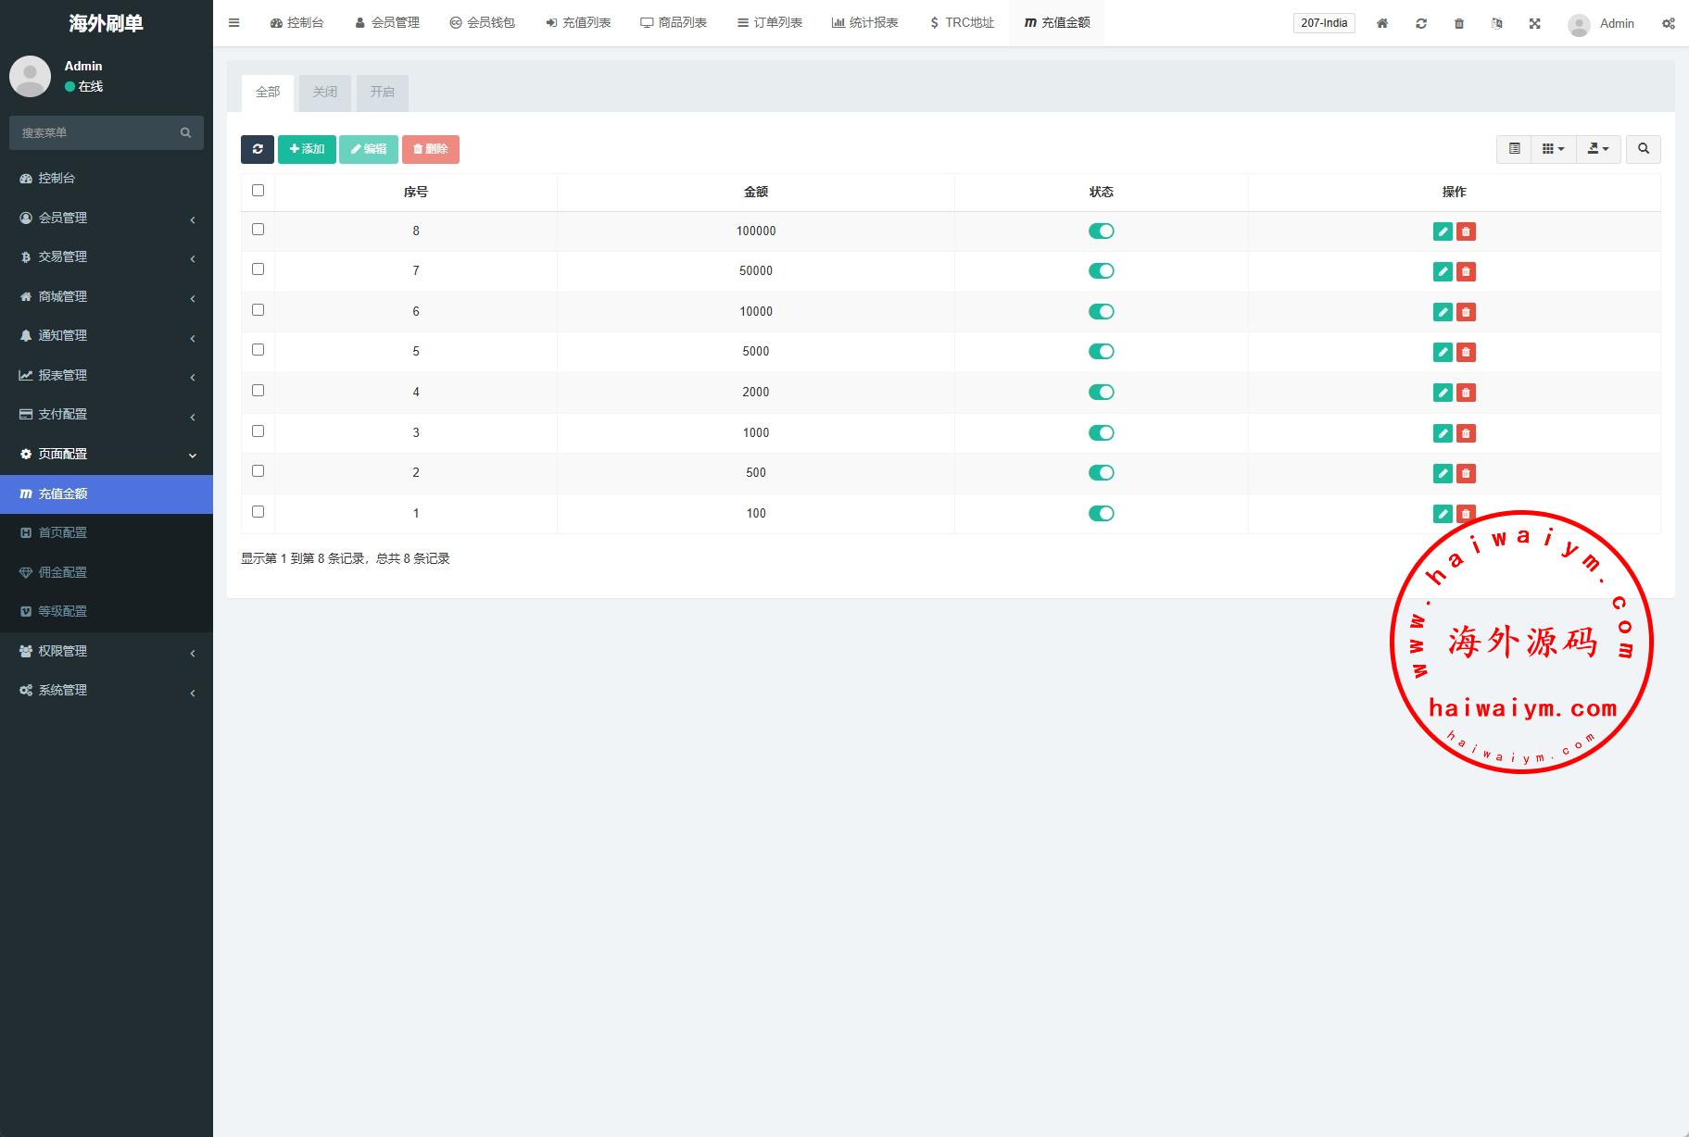
Task: Open the export dropdown in table toolbar
Action: (1598, 149)
